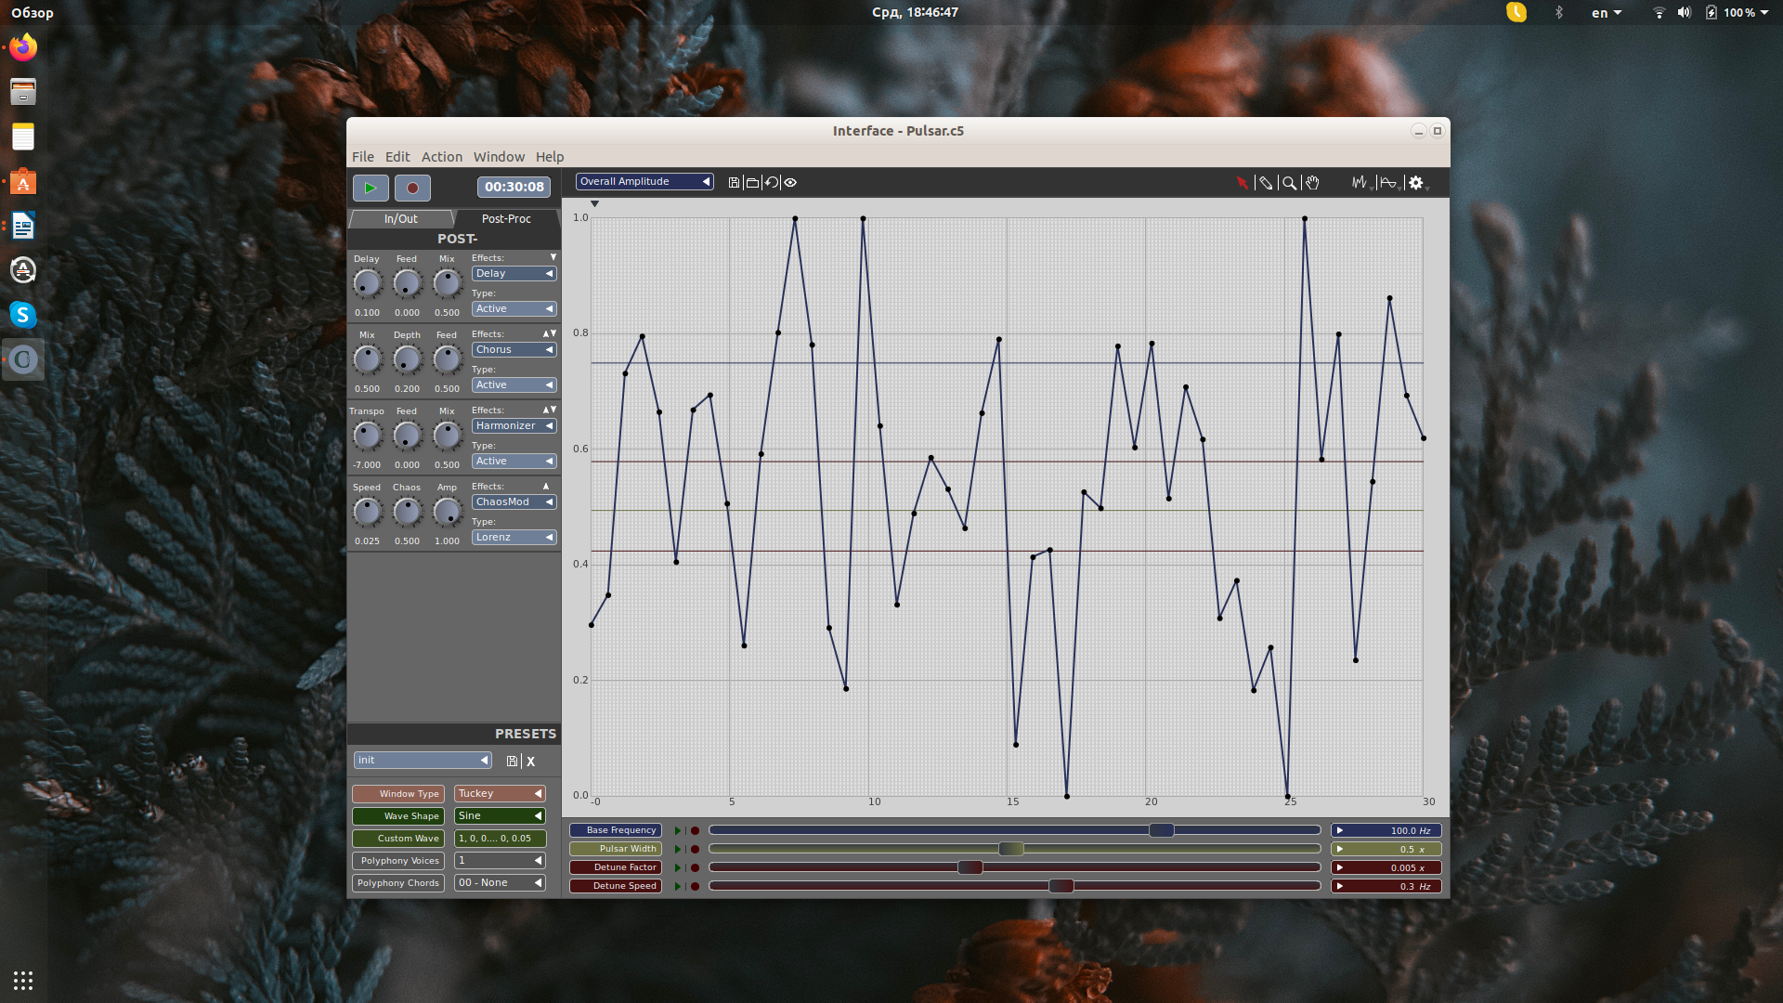The image size is (1783, 1003).
Task: Open the Window Type Tuckey dropdown
Action: [x=500, y=794]
